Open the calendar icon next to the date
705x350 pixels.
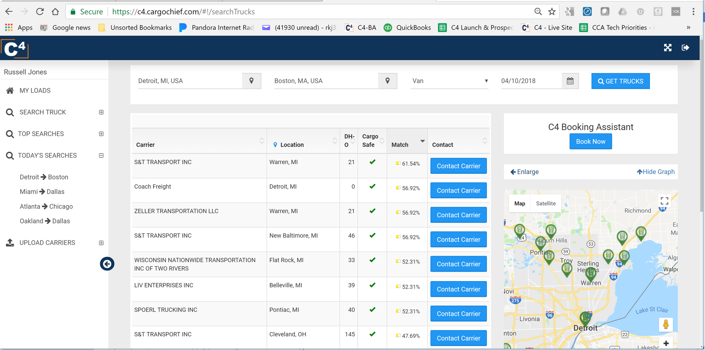click(570, 81)
